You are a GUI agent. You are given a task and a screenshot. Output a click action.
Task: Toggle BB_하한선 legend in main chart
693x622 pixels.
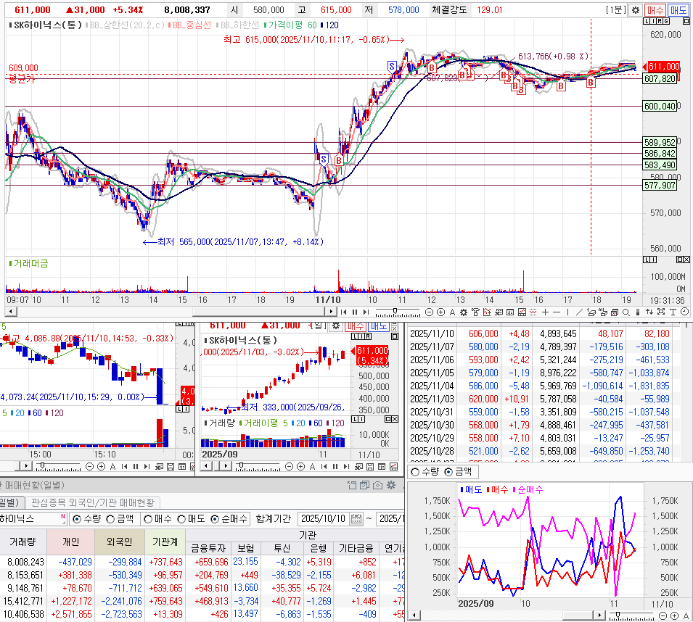[x=237, y=25]
